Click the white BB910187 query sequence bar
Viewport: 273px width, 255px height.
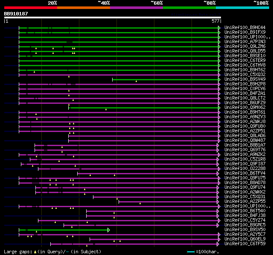click(x=113, y=18)
